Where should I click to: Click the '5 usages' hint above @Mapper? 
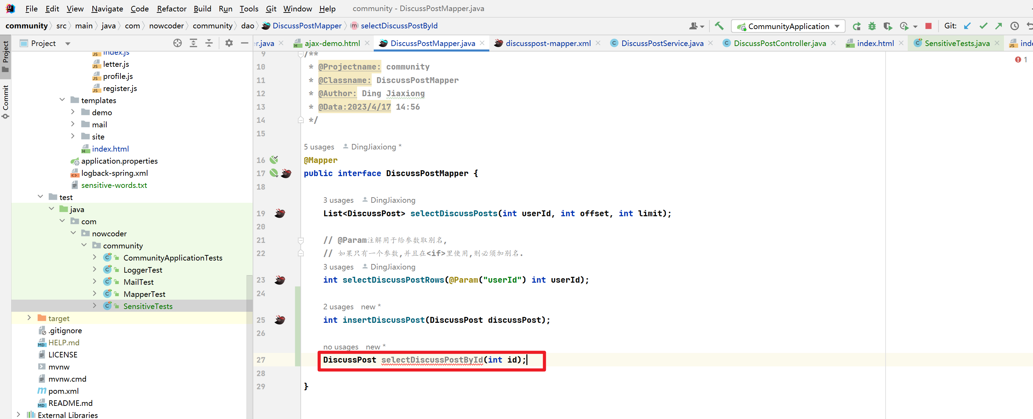pos(319,147)
